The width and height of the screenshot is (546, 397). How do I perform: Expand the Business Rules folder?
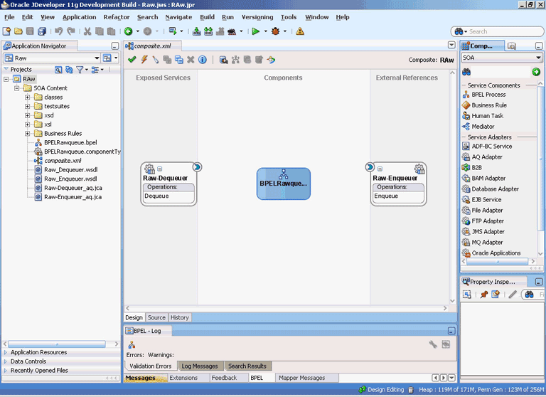[x=28, y=133]
